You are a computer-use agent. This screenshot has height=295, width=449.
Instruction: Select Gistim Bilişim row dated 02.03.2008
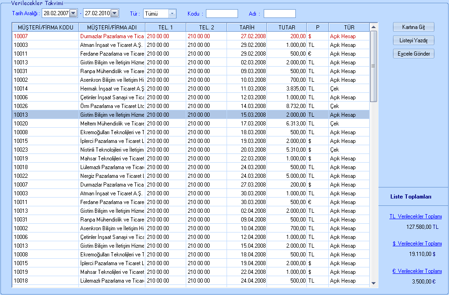coord(191,62)
